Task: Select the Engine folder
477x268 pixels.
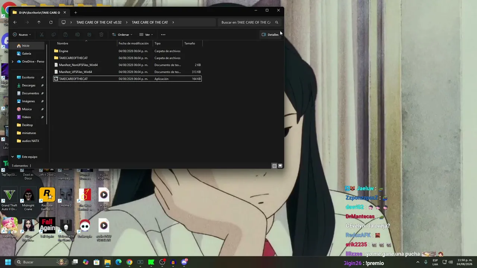Action: [x=127, y=51]
